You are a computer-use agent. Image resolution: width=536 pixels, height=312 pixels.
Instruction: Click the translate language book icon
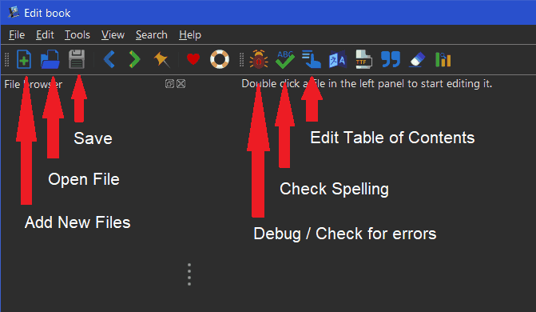tap(338, 59)
